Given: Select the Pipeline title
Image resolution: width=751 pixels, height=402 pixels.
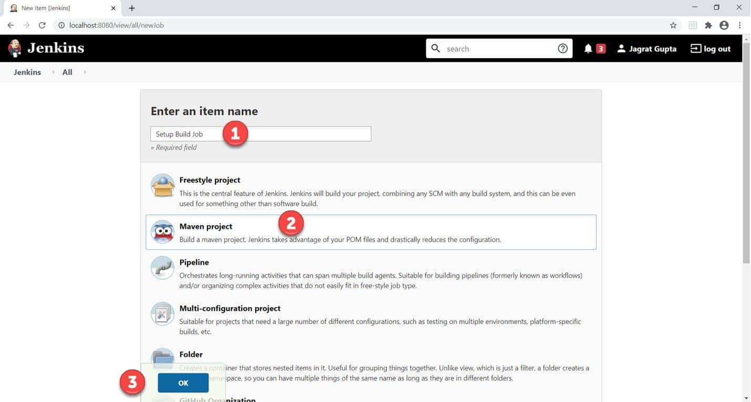Looking at the screenshot, I should click(x=194, y=262).
